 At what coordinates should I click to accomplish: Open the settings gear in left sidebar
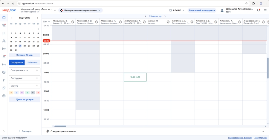[x=4, y=96]
